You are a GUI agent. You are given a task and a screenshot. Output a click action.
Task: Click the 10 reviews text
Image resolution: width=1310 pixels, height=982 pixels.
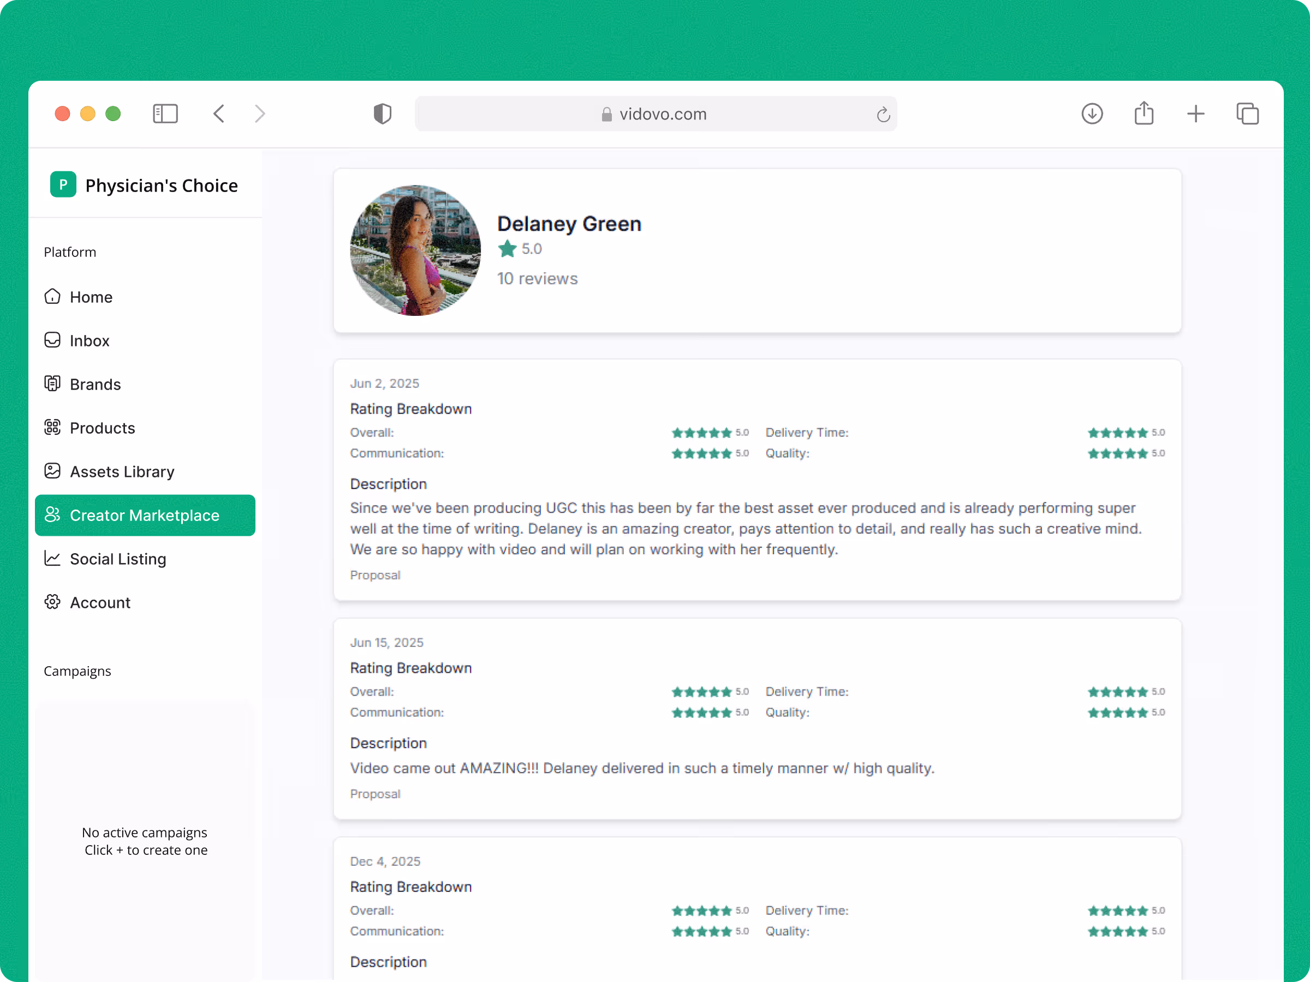[537, 279]
